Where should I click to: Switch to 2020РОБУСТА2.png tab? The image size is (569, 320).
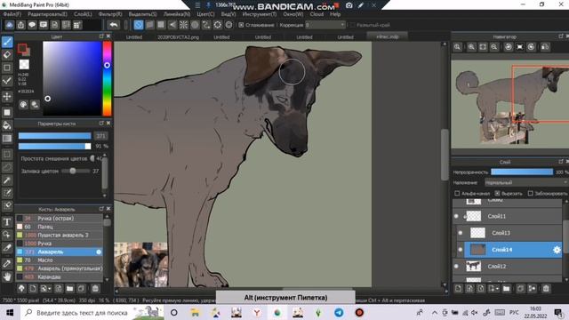[x=178, y=37]
